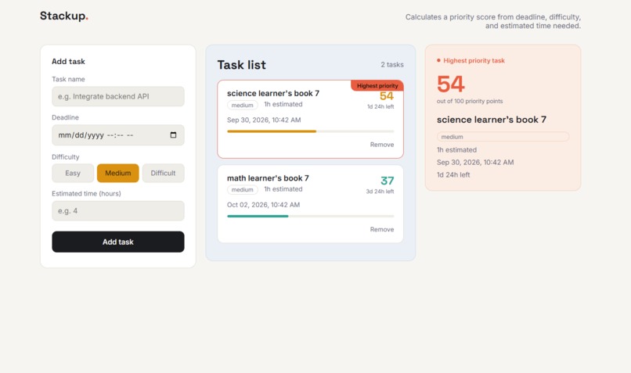This screenshot has width=631, height=373.
Task: Click science learner's book 7 in priority panel
Action: [x=492, y=120]
